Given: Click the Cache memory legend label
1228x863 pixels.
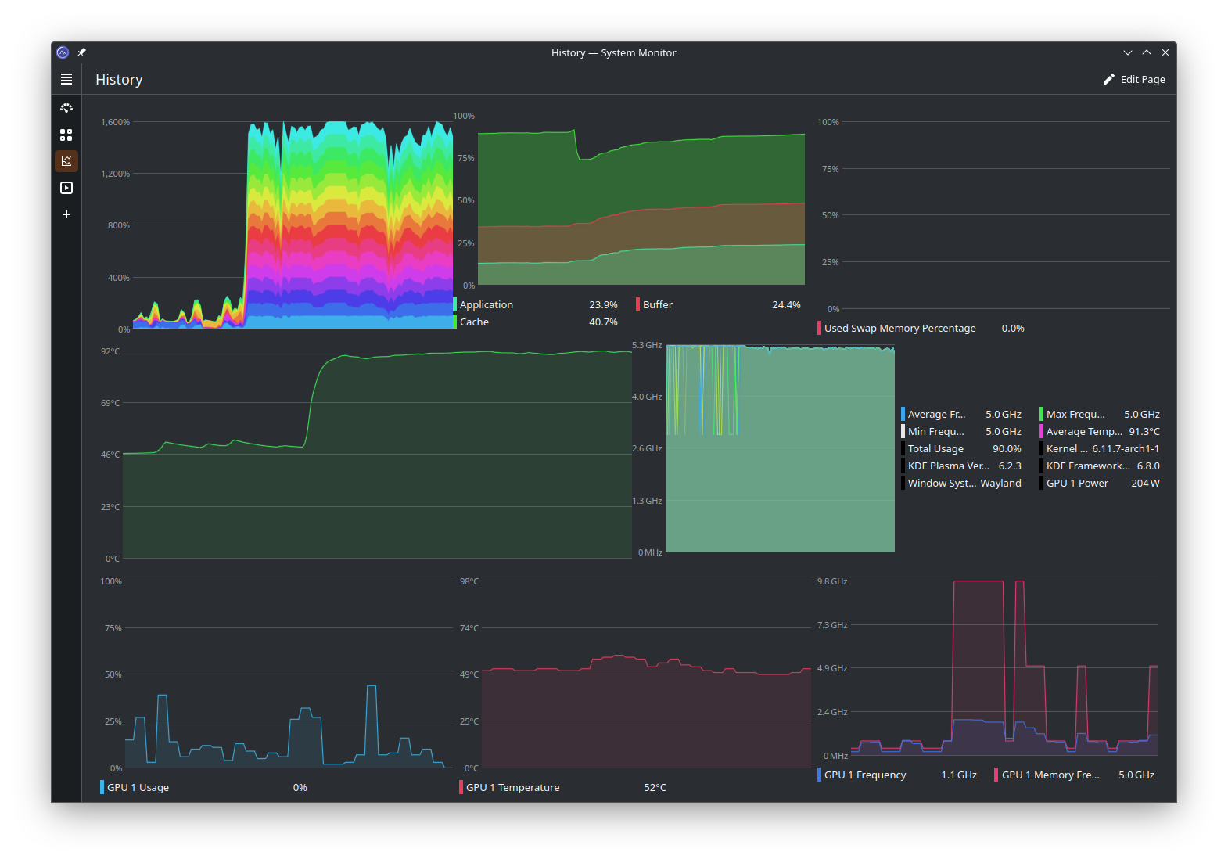Looking at the screenshot, I should pyautogui.click(x=474, y=322).
